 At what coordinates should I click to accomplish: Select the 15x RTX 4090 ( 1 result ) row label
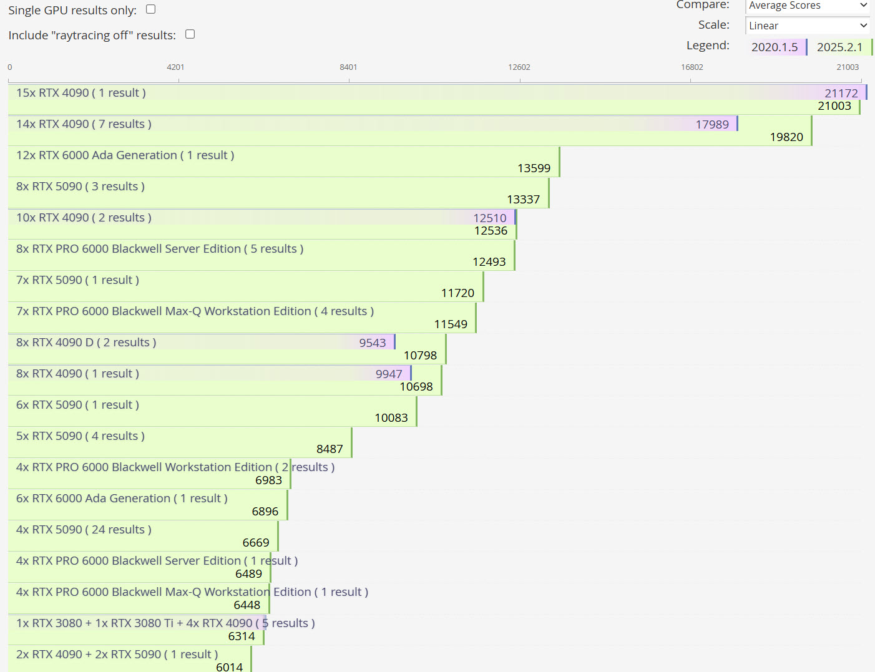coord(81,93)
